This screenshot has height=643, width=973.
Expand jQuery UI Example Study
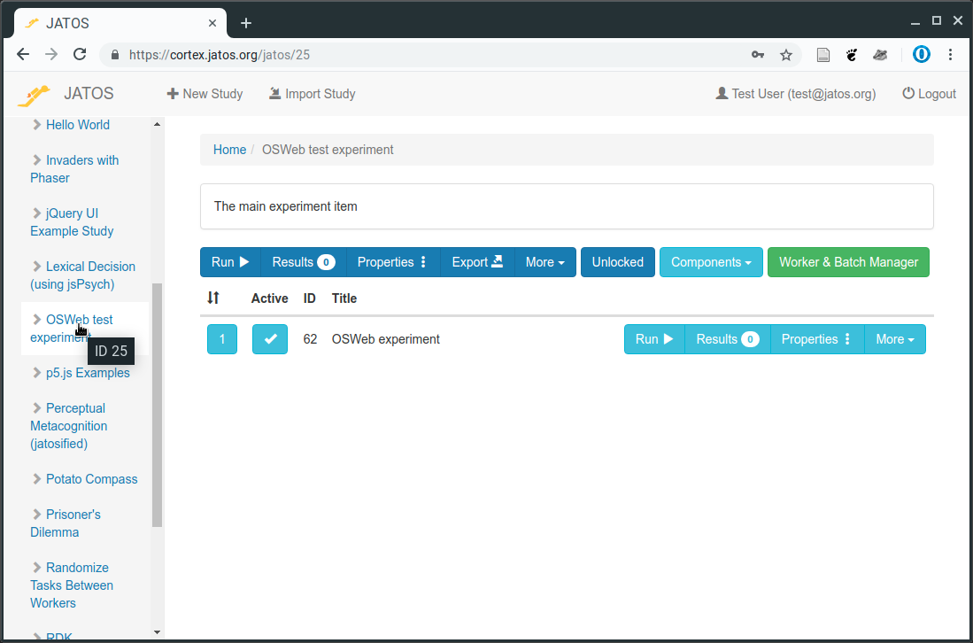(36, 213)
